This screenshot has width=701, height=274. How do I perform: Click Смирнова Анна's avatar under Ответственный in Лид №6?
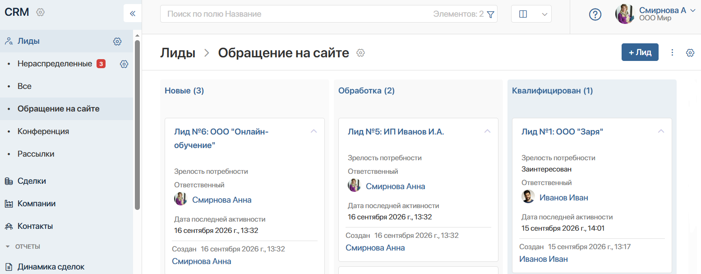[180, 199]
